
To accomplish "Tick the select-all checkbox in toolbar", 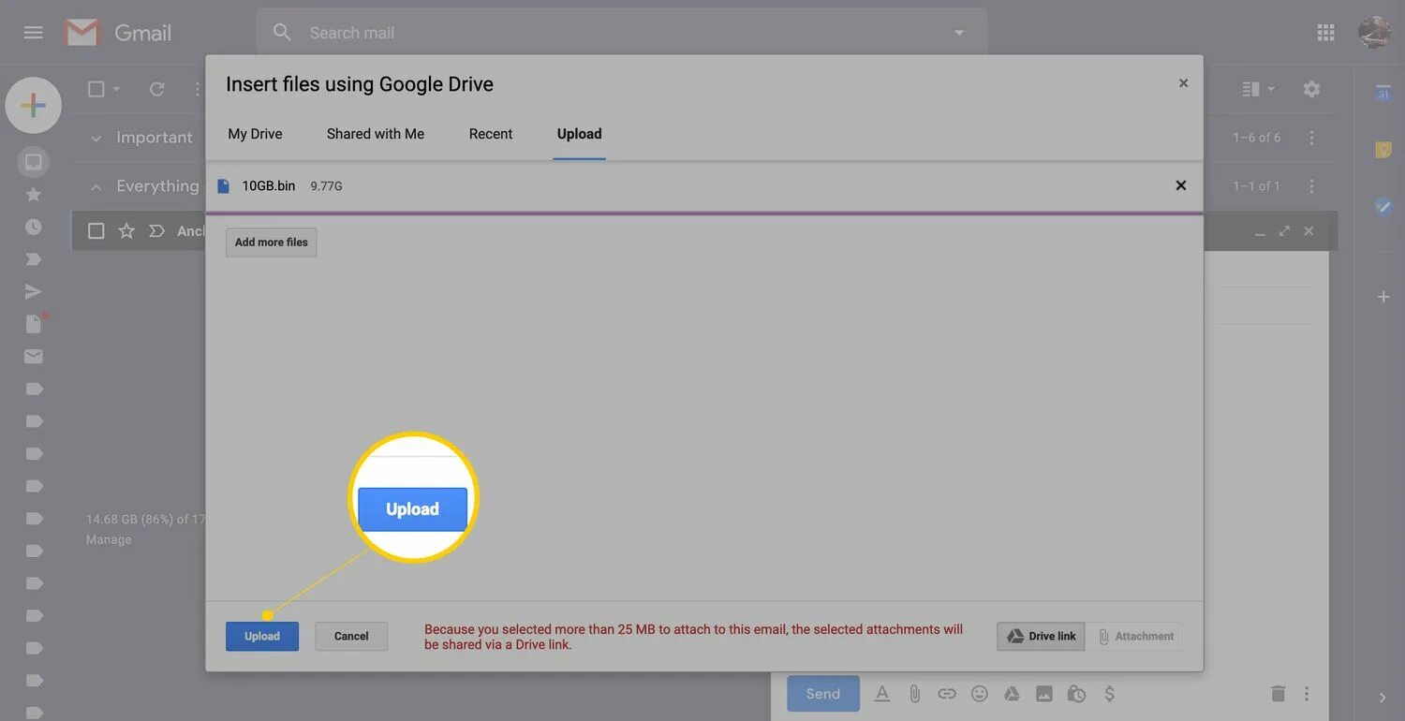I will point(96,89).
